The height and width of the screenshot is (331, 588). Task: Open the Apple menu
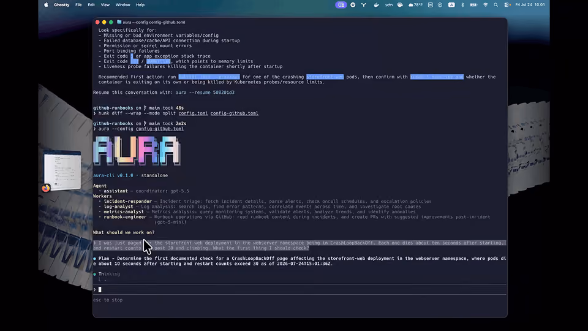(46, 5)
